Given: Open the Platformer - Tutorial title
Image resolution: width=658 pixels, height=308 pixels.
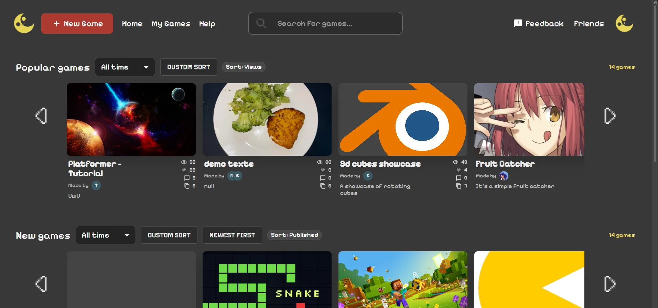Looking at the screenshot, I should [x=95, y=168].
